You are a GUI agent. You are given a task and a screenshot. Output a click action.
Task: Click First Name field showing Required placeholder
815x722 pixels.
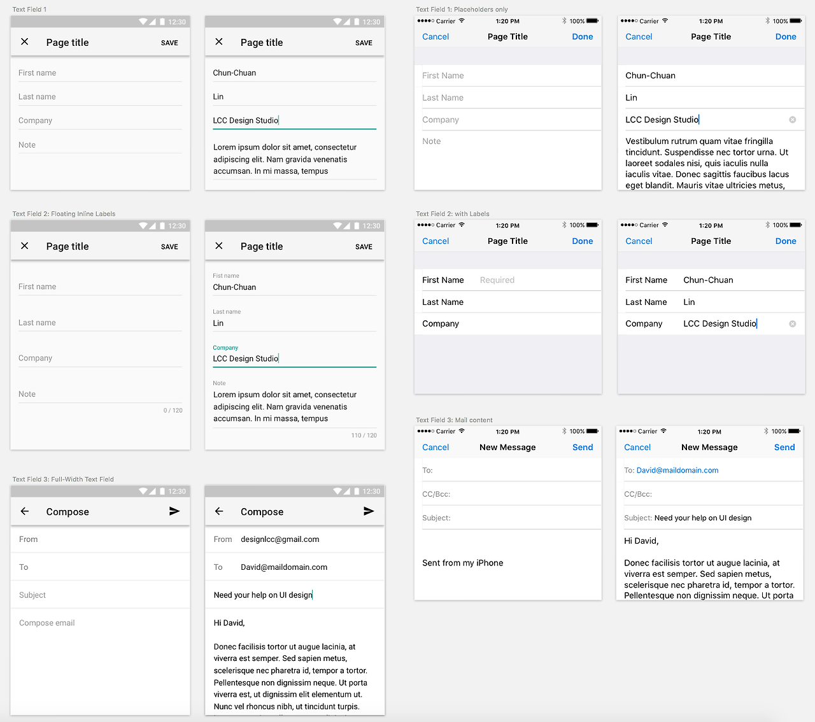coord(507,280)
